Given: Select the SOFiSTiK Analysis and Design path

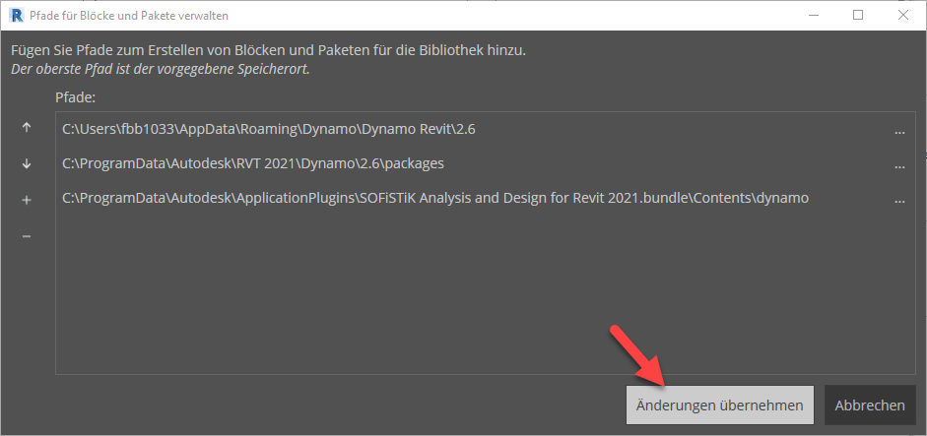Looking at the screenshot, I should [x=434, y=198].
